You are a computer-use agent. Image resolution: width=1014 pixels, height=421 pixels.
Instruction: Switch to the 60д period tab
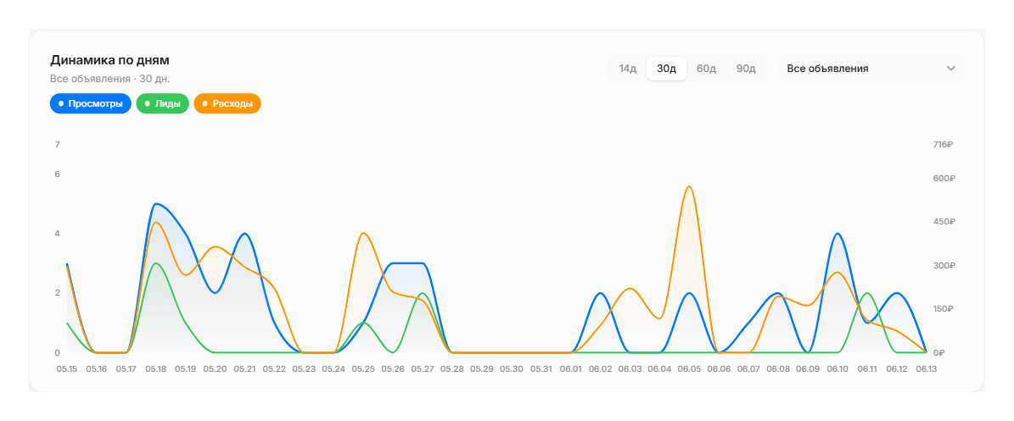click(706, 69)
